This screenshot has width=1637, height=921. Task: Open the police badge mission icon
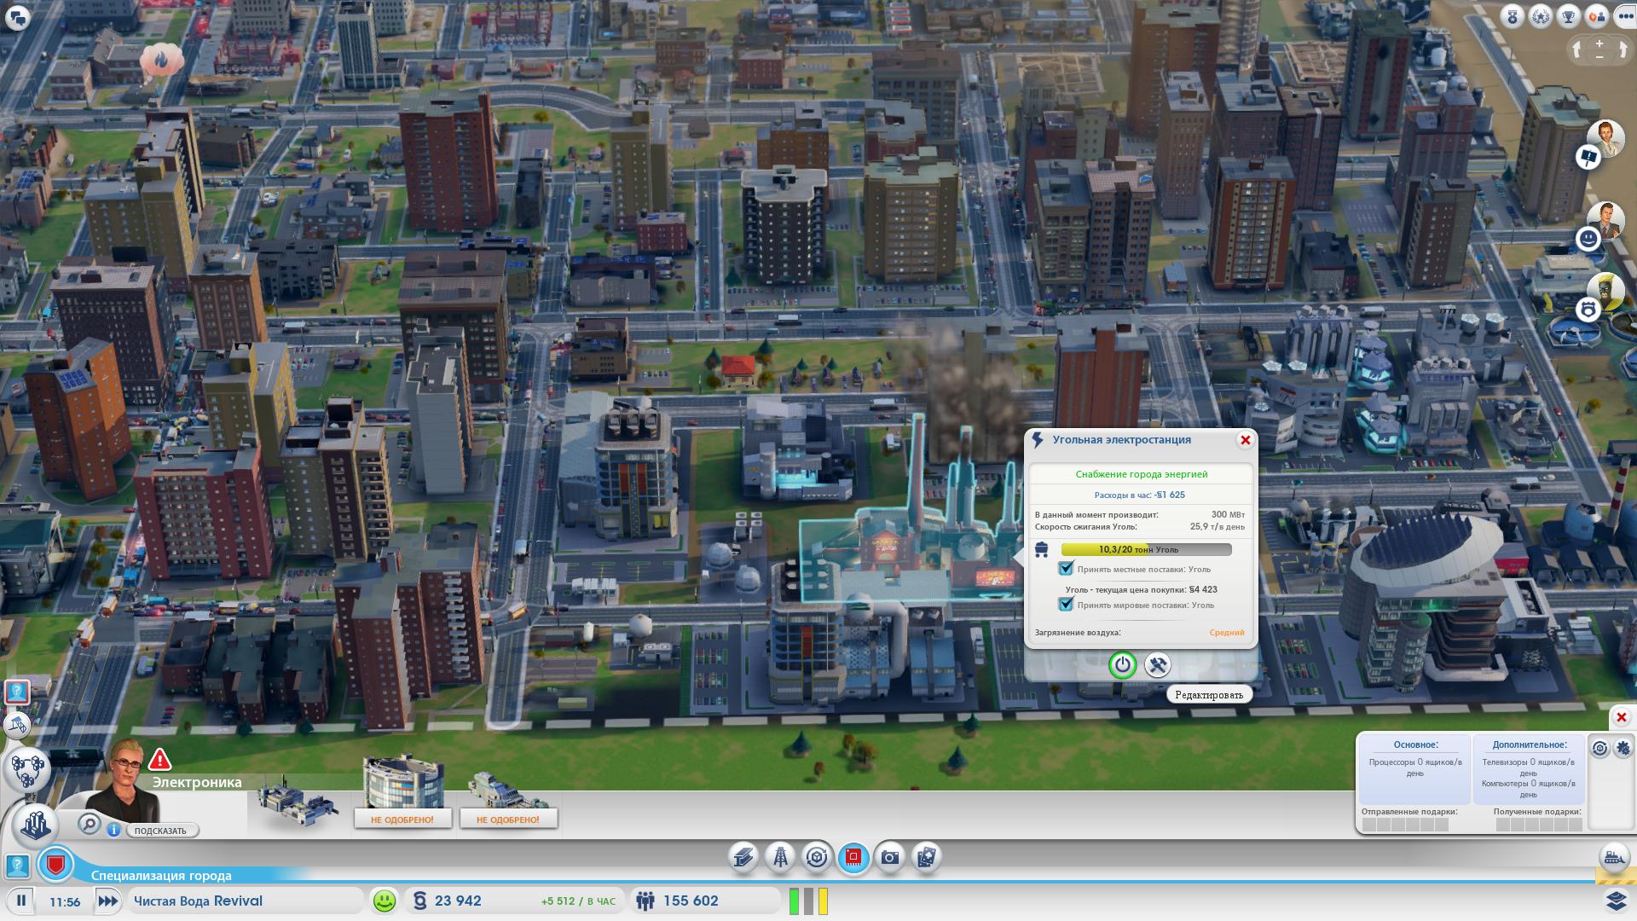[x=1588, y=310]
